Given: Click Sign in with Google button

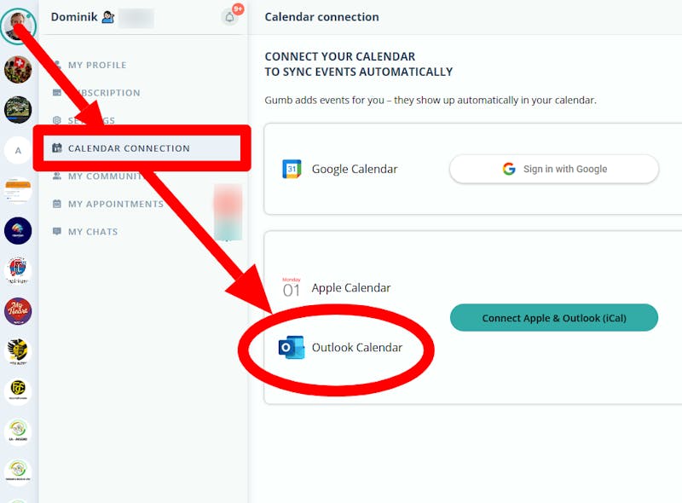Looking at the screenshot, I should point(554,169).
